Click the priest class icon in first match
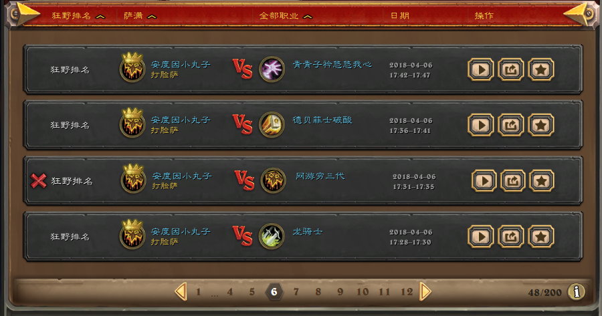The image size is (602, 316). pos(272,69)
